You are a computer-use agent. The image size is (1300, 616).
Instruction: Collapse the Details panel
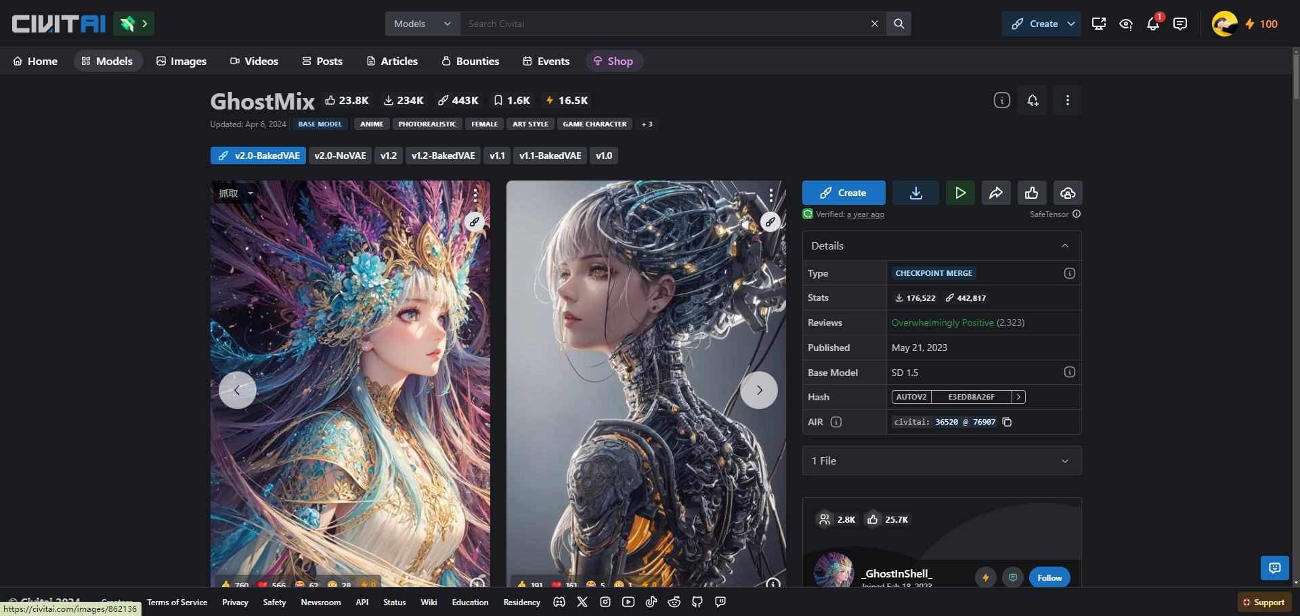coord(1065,246)
